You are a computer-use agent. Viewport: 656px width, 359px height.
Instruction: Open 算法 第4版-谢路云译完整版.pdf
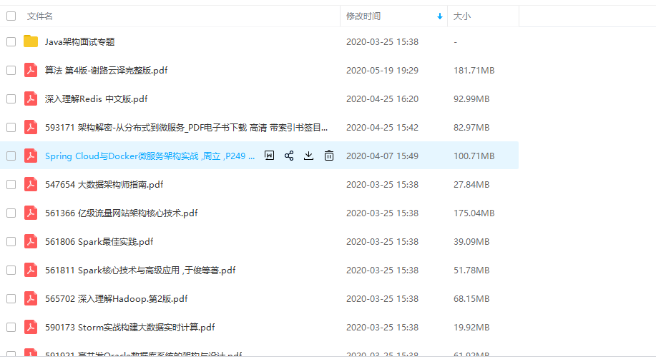[107, 70]
